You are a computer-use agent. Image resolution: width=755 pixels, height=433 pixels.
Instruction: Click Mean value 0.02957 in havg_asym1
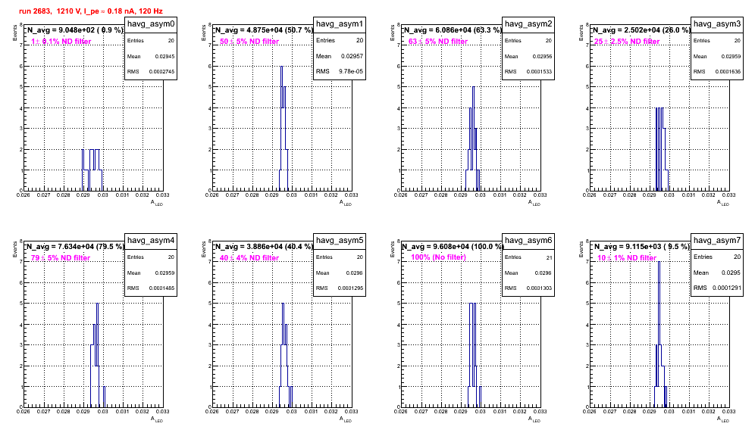pyautogui.click(x=352, y=56)
